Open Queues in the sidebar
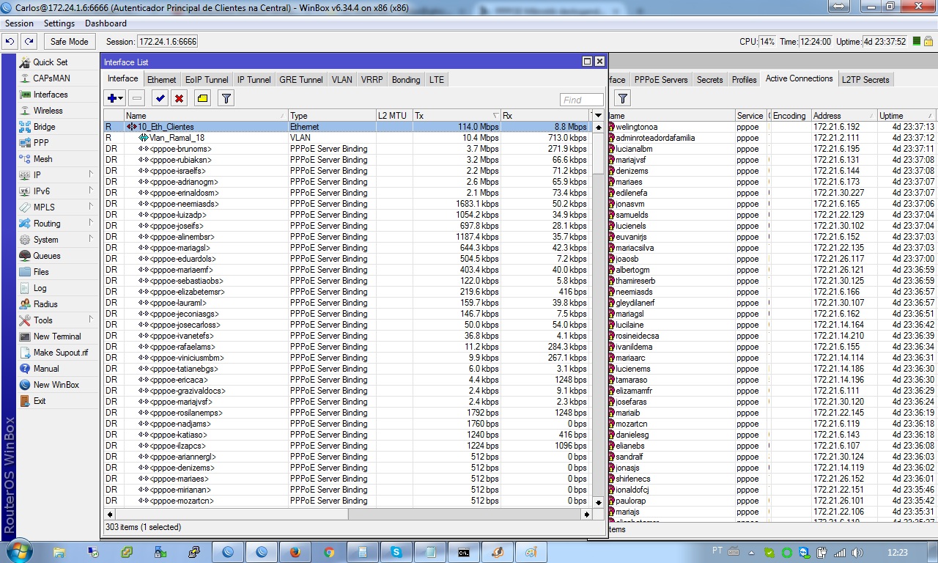938x563 pixels. (x=46, y=256)
